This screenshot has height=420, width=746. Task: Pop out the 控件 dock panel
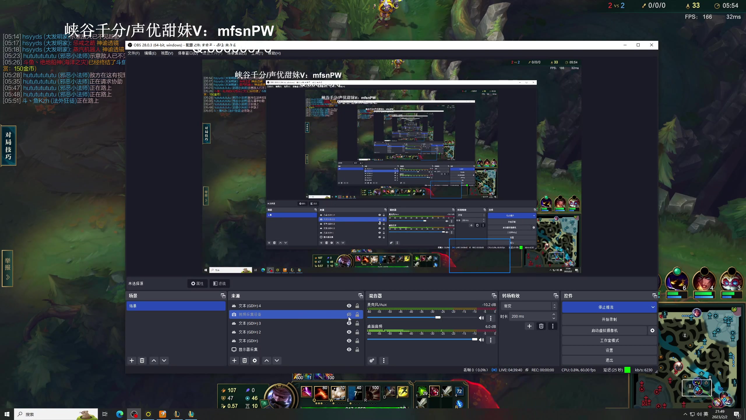click(x=654, y=296)
